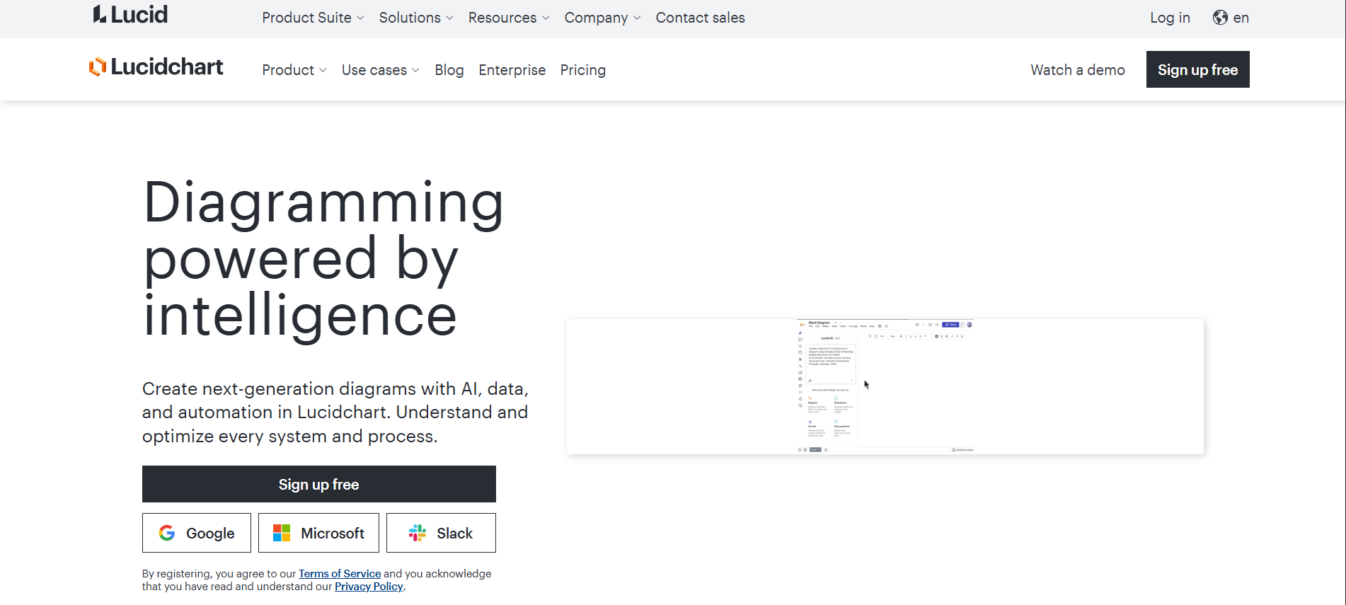
Task: Go to Contact sales
Action: [x=700, y=18]
